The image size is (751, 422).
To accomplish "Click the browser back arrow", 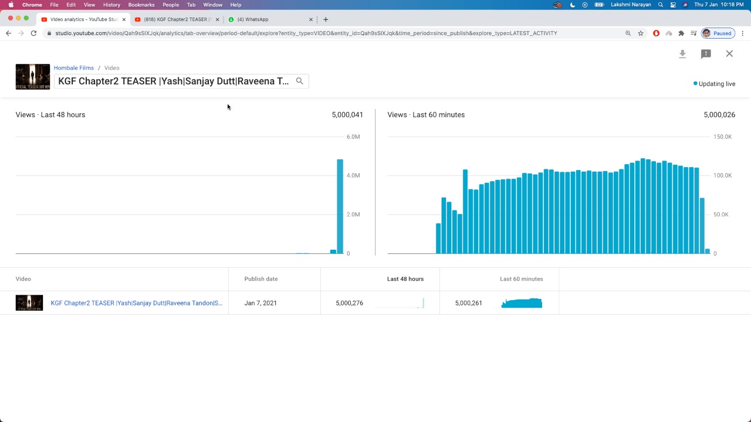I will coord(8,33).
